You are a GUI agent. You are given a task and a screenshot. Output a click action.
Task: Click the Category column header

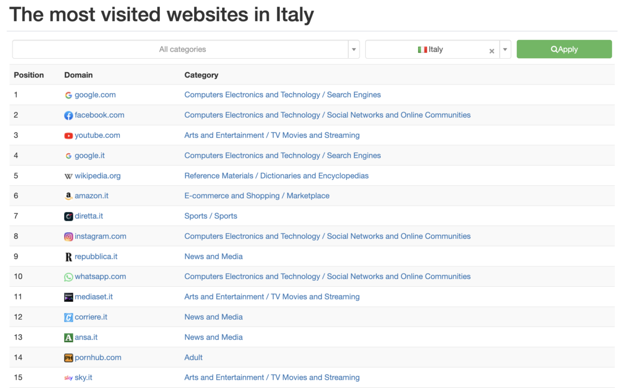[202, 75]
